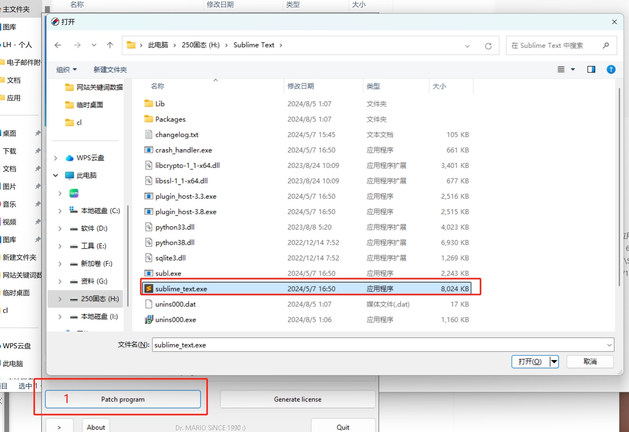The height and width of the screenshot is (432, 629).
Task: Create a folder via 新建文件夹
Action: (x=110, y=70)
